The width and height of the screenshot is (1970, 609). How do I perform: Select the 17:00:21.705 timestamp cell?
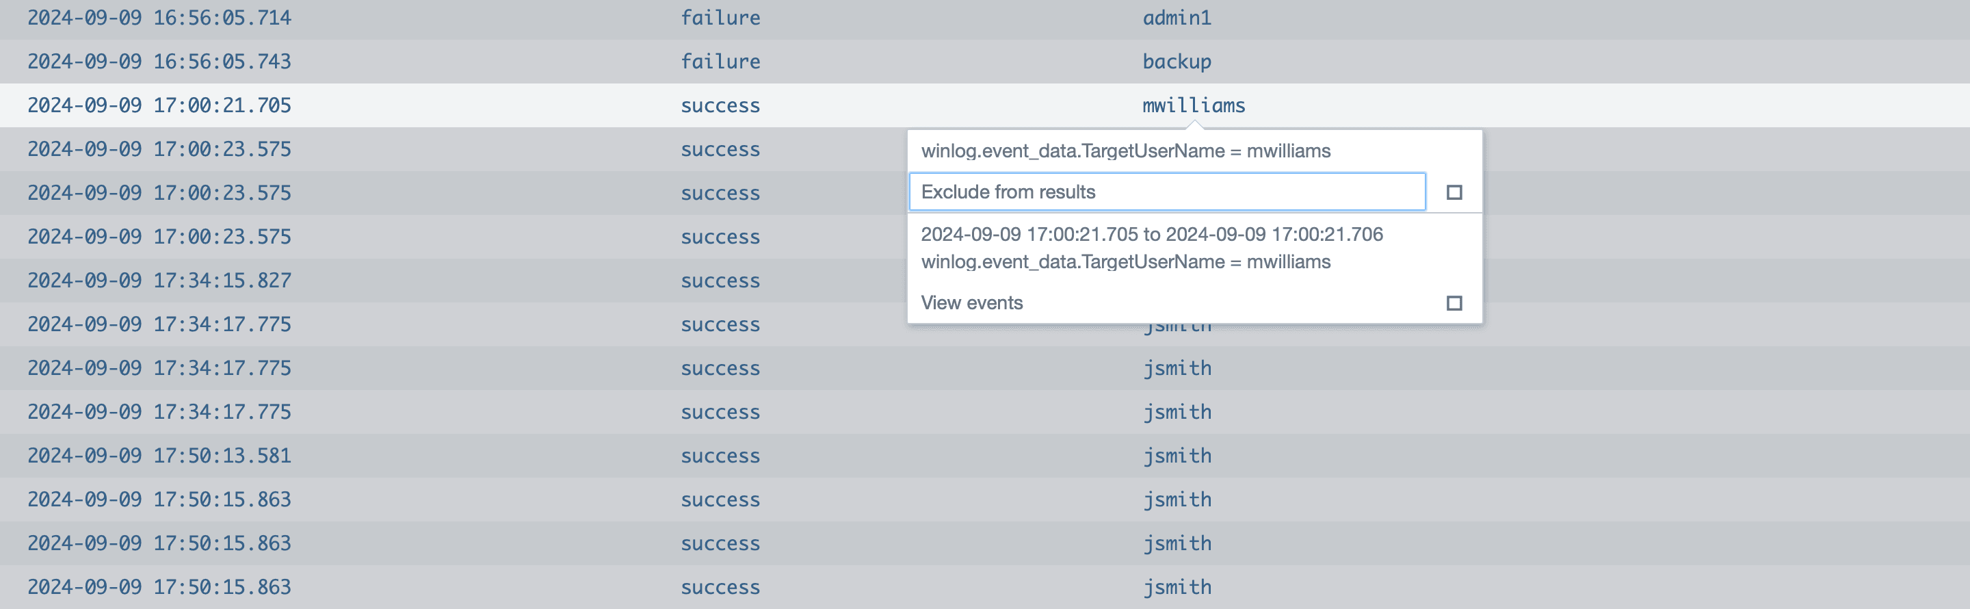[159, 105]
